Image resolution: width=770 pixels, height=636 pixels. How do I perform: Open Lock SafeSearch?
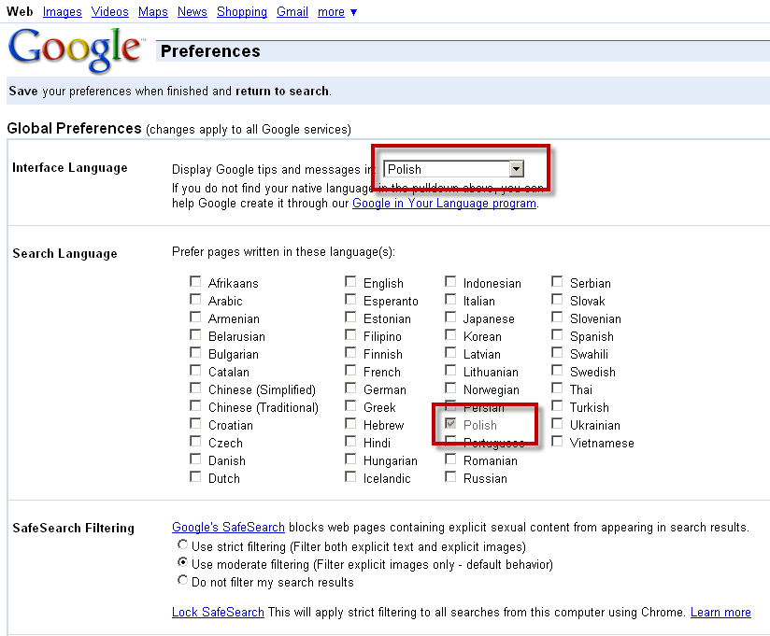click(218, 612)
